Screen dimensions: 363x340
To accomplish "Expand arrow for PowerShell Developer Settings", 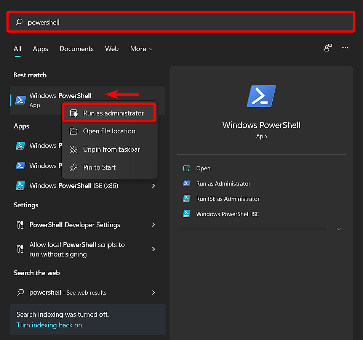I will point(154,225).
